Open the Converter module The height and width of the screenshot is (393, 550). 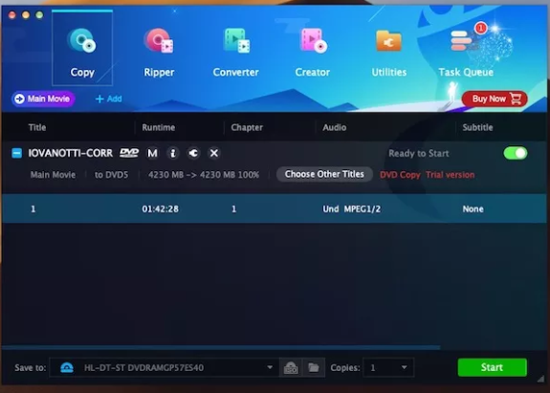pos(235,53)
